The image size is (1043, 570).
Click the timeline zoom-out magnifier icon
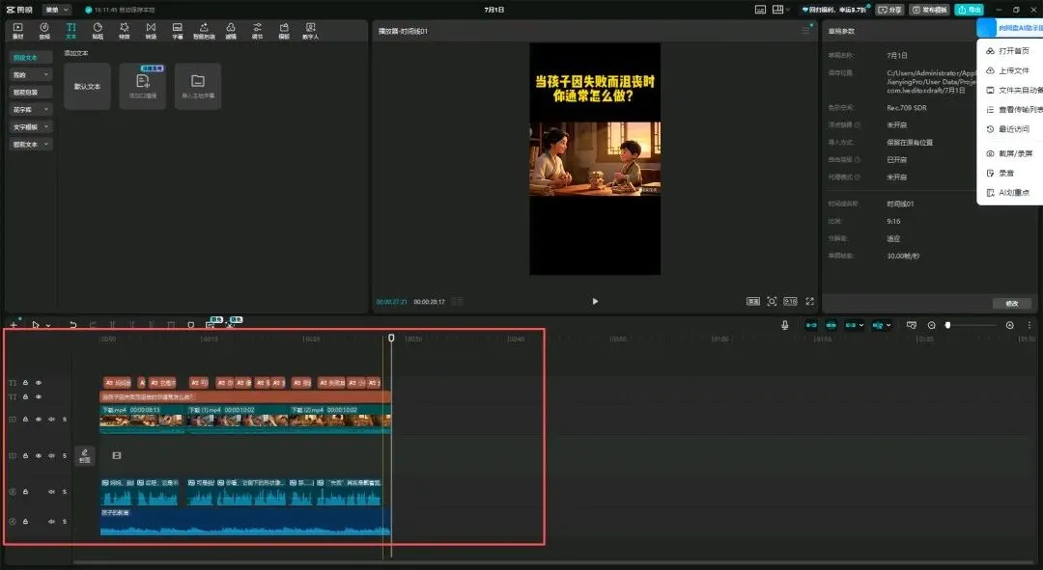point(931,325)
